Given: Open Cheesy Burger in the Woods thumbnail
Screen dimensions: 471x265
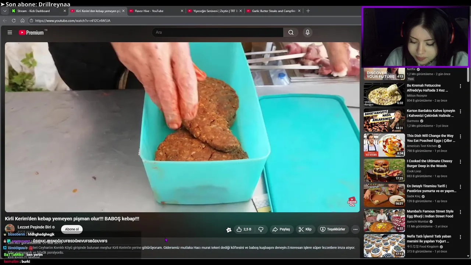Looking at the screenshot, I should pos(384,170).
